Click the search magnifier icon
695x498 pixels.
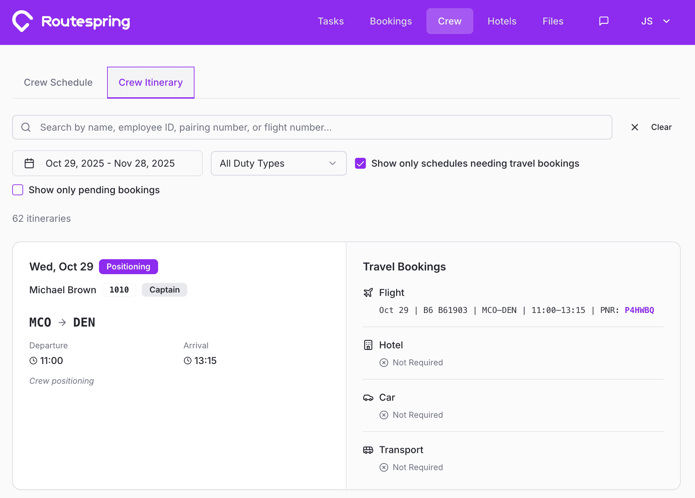[26, 127]
